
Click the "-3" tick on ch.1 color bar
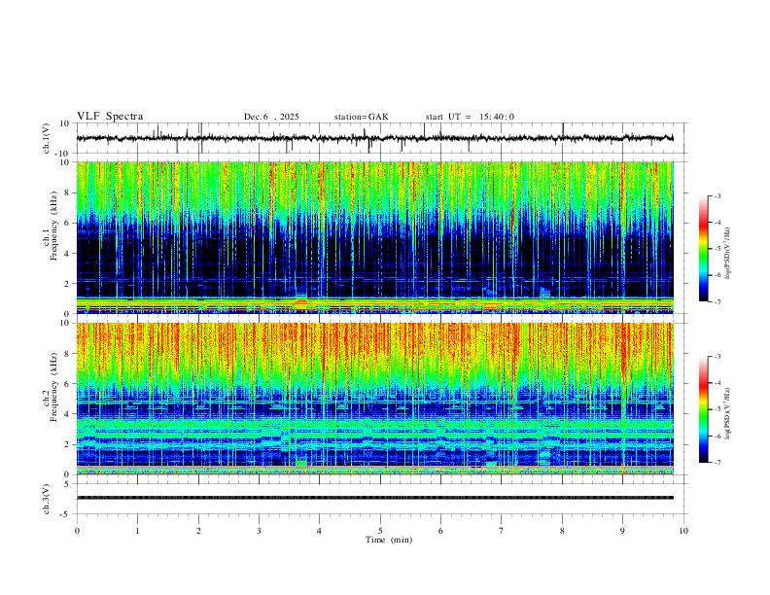[x=717, y=195]
